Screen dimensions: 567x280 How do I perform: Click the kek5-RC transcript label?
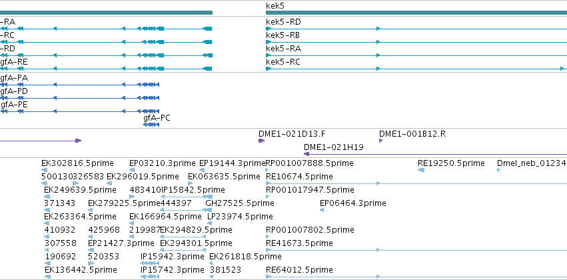click(283, 62)
